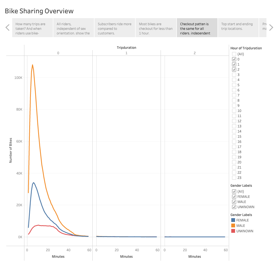Check hour 11 in Hour of Tripduration

pyautogui.click(x=234, y=116)
